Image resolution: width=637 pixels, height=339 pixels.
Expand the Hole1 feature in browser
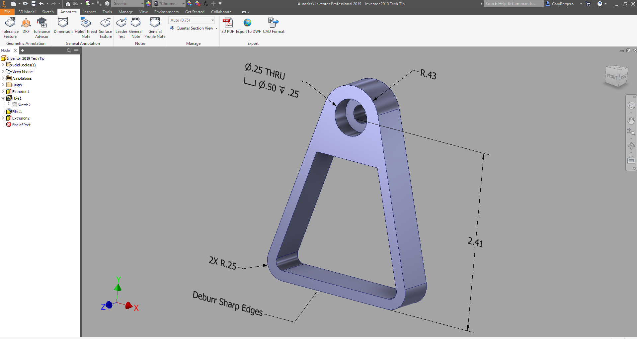click(3, 98)
